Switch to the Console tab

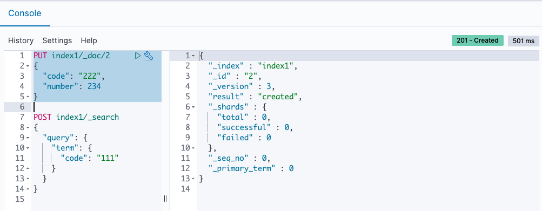pos(25,13)
